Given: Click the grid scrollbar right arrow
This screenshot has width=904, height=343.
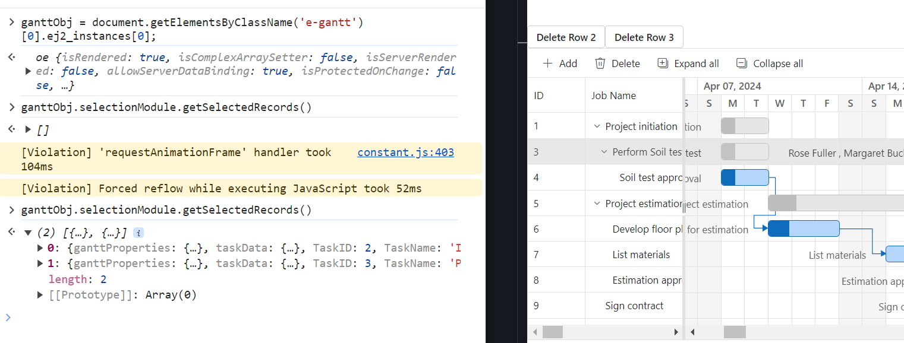Looking at the screenshot, I should (x=676, y=332).
